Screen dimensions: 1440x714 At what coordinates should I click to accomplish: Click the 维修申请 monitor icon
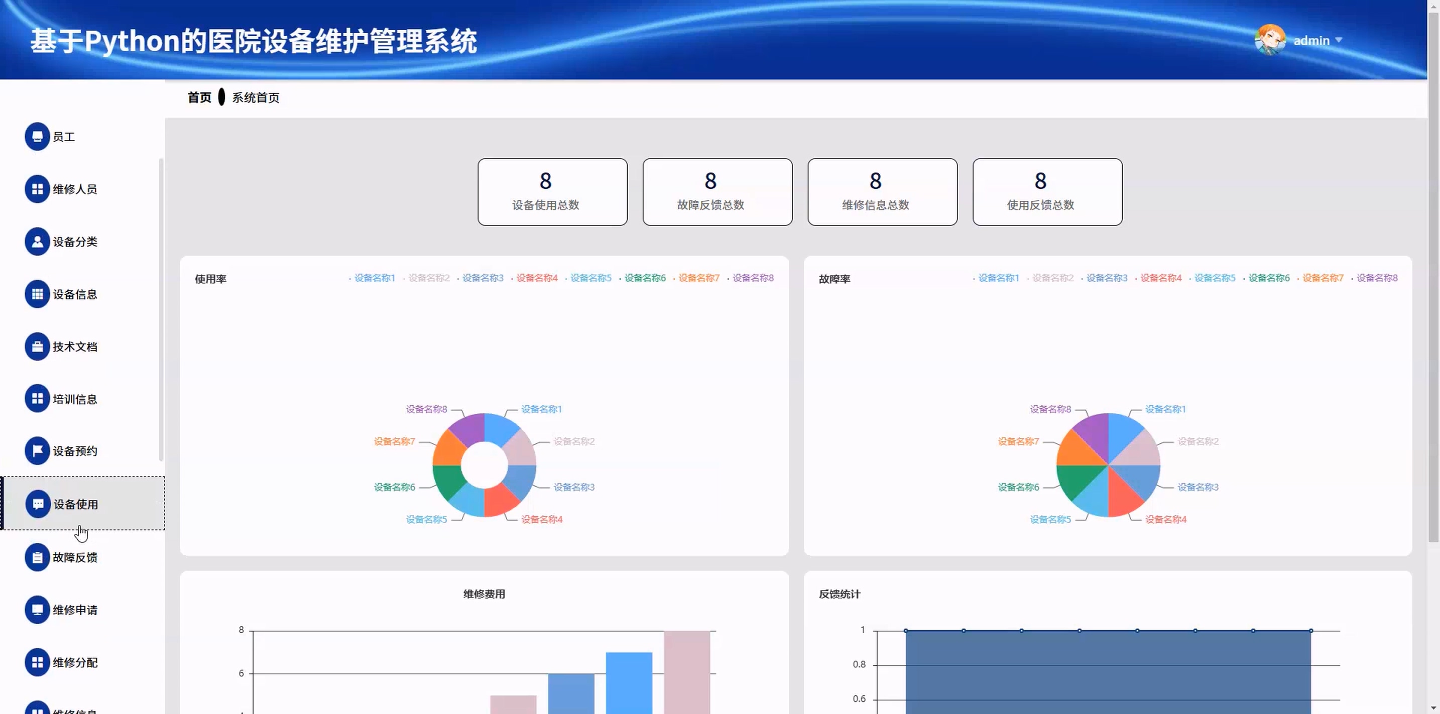pyautogui.click(x=37, y=610)
